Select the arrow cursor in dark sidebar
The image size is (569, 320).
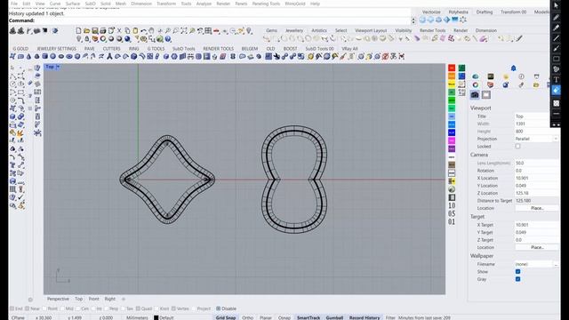[x=556, y=5]
